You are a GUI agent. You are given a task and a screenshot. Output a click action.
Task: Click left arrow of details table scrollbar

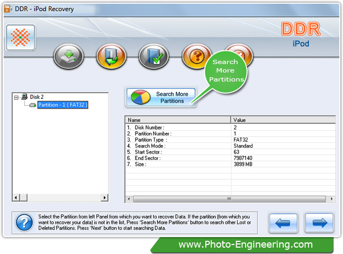pyautogui.click(x=129, y=199)
